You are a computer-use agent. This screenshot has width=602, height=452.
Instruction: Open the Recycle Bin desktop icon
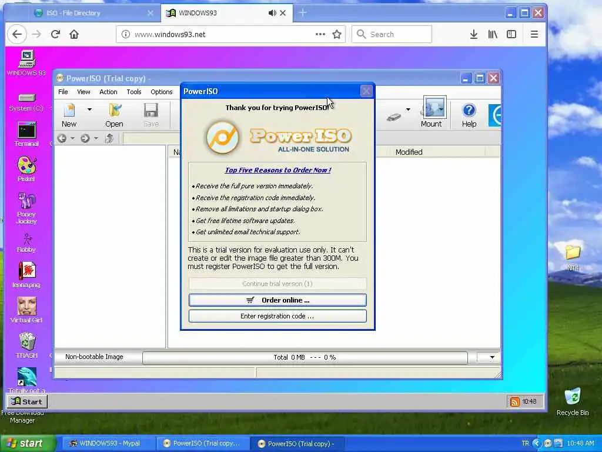tap(573, 402)
